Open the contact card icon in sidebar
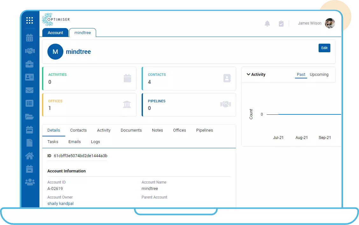Viewport: 359px width, 225px height. (30, 77)
